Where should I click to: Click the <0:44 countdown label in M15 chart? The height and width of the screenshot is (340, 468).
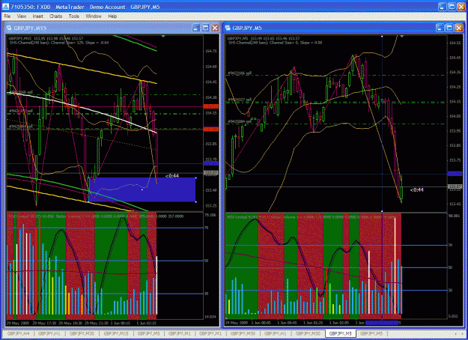point(172,176)
